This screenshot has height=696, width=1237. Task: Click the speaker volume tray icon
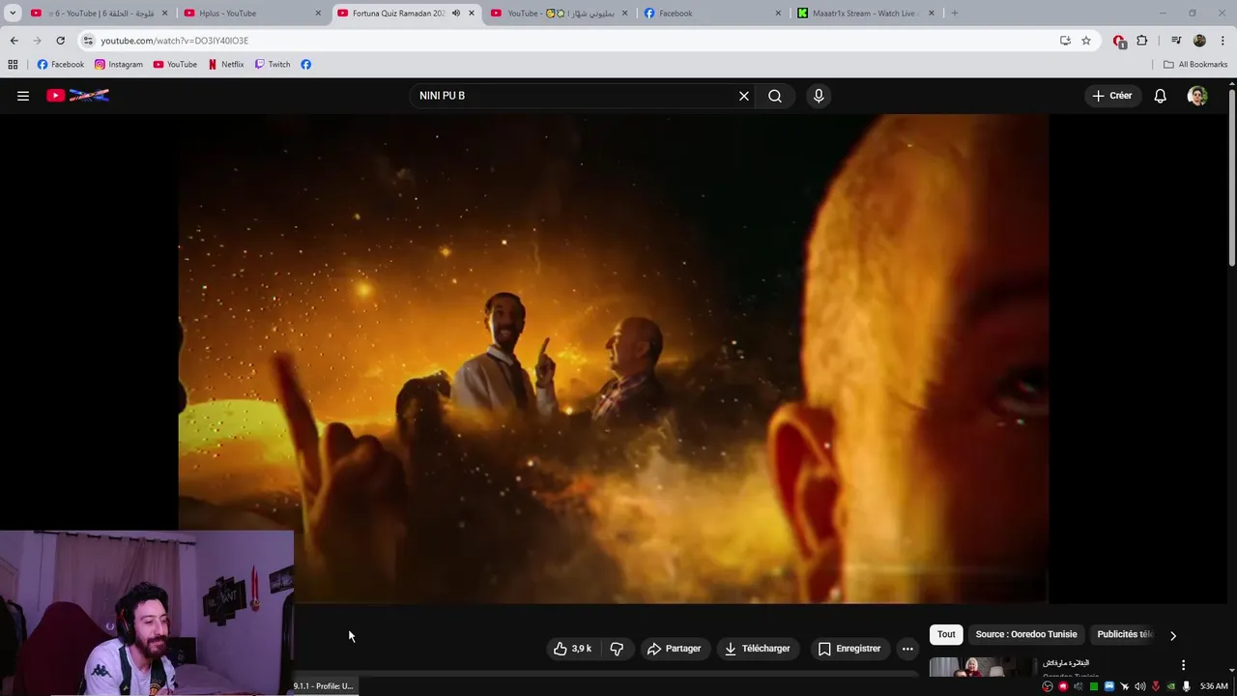(x=1139, y=686)
